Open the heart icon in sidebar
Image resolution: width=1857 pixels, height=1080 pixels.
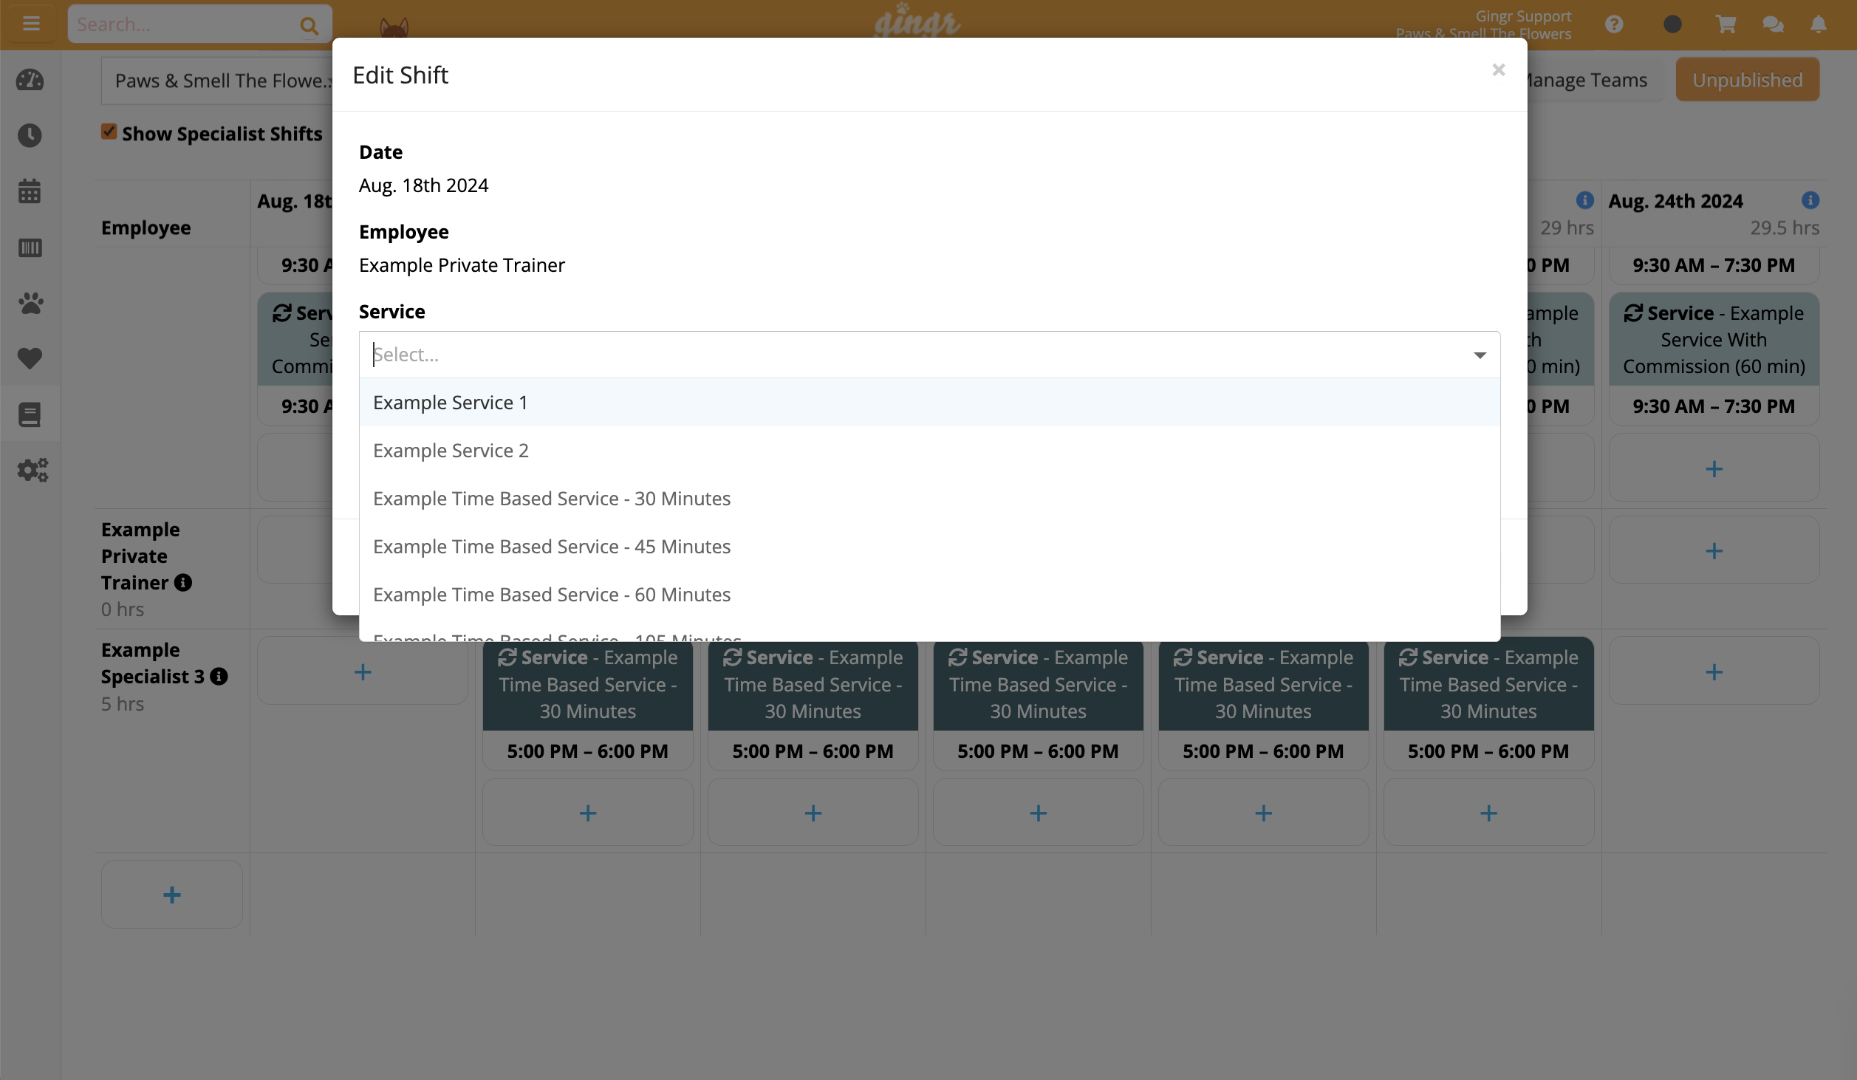coord(30,358)
